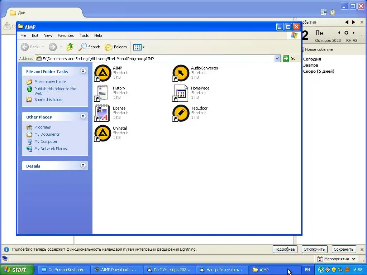Click the Подробнее button in Thunderbird
Screen dimensions: 367x275
(285, 249)
